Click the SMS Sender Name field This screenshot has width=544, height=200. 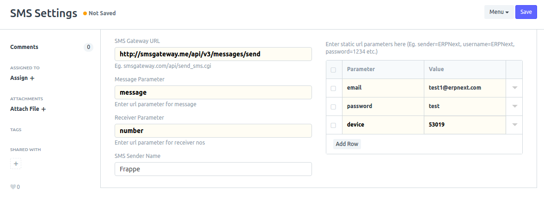point(213,169)
